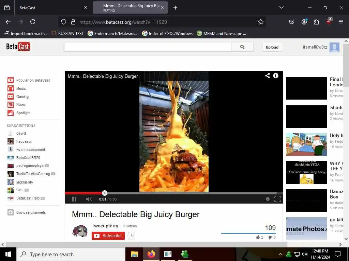Close the BetaCast browser tab
Image resolution: width=349 pixels, height=261 pixels.
86,8
